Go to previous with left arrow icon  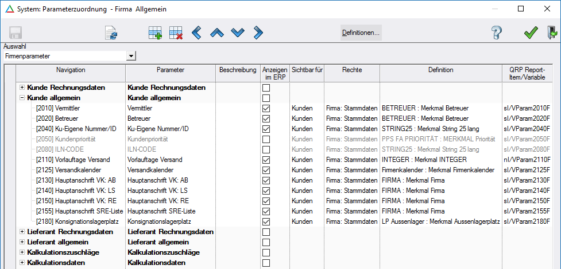196,33
